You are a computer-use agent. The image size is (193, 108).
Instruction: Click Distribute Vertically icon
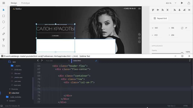point(189,10)
